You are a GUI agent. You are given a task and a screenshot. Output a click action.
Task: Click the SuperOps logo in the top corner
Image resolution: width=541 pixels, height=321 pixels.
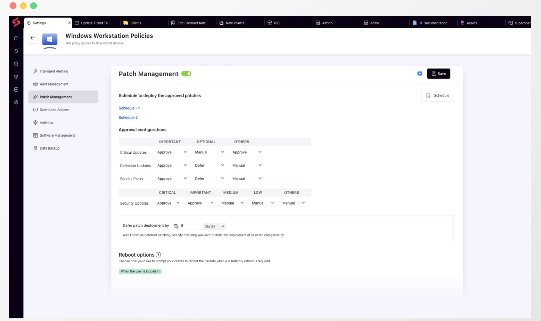pos(16,23)
